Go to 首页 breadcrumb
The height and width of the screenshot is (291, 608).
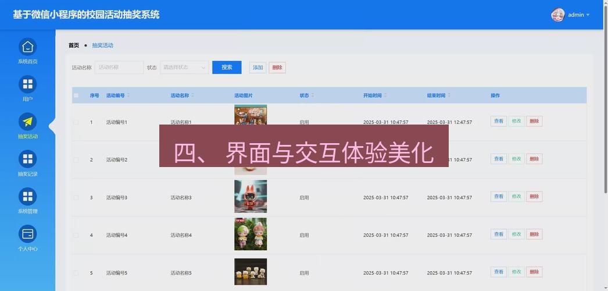click(x=74, y=45)
